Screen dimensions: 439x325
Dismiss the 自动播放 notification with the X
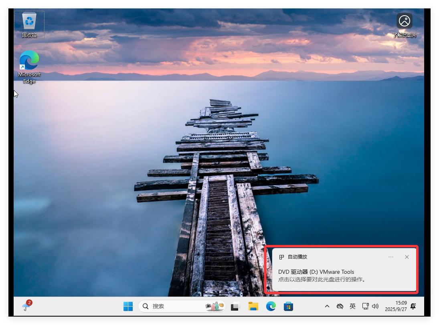[407, 257]
